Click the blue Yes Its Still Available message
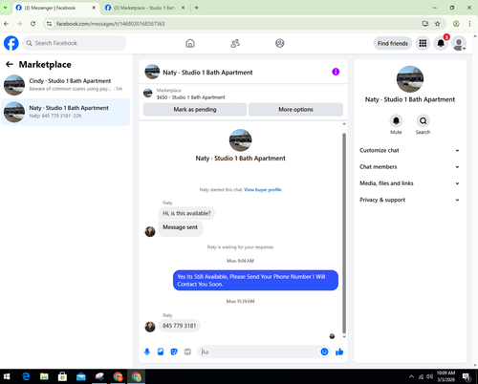Image resolution: width=478 pixels, height=384 pixels. pos(255,280)
